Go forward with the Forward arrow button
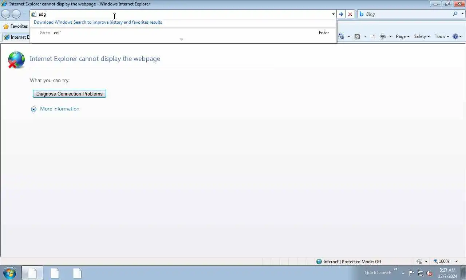 click(16, 14)
